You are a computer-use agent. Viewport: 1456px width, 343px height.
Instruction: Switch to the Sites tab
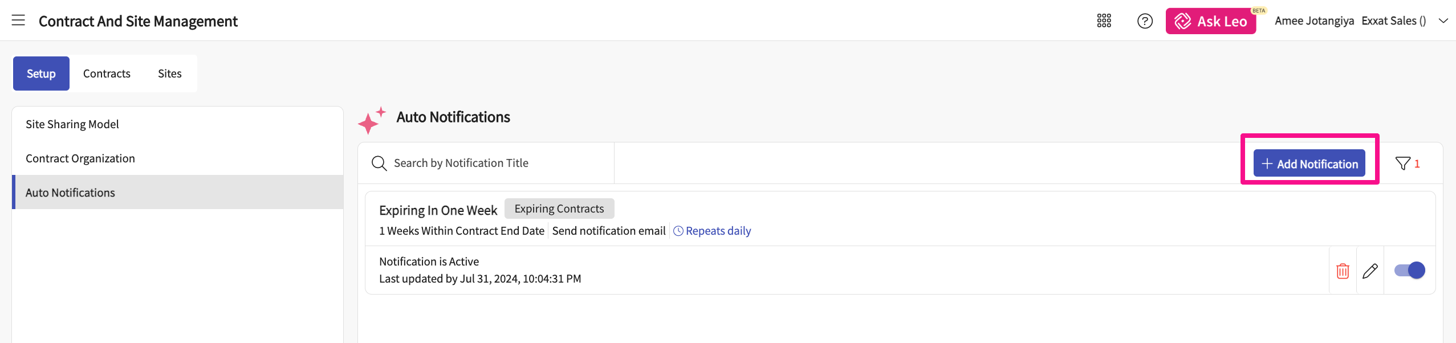coord(169,73)
